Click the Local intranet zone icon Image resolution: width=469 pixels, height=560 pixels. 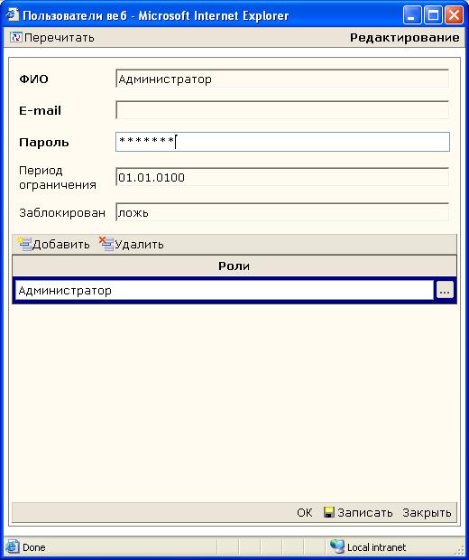coord(336,546)
